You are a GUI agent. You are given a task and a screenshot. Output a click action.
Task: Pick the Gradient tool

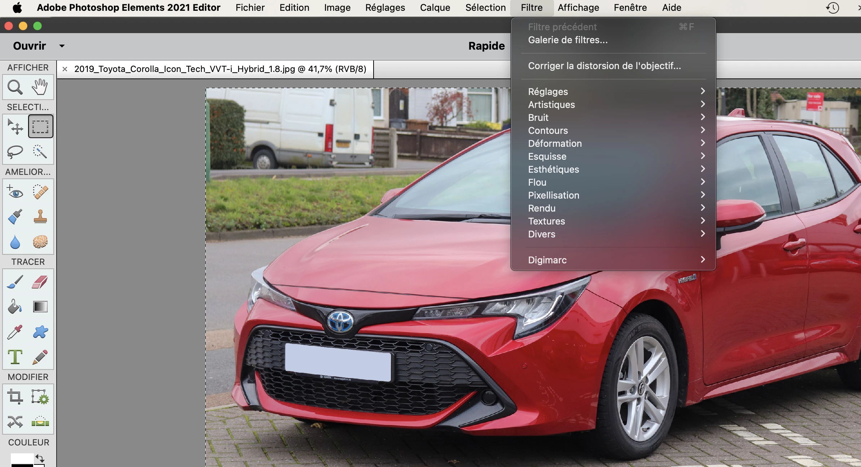coord(40,307)
